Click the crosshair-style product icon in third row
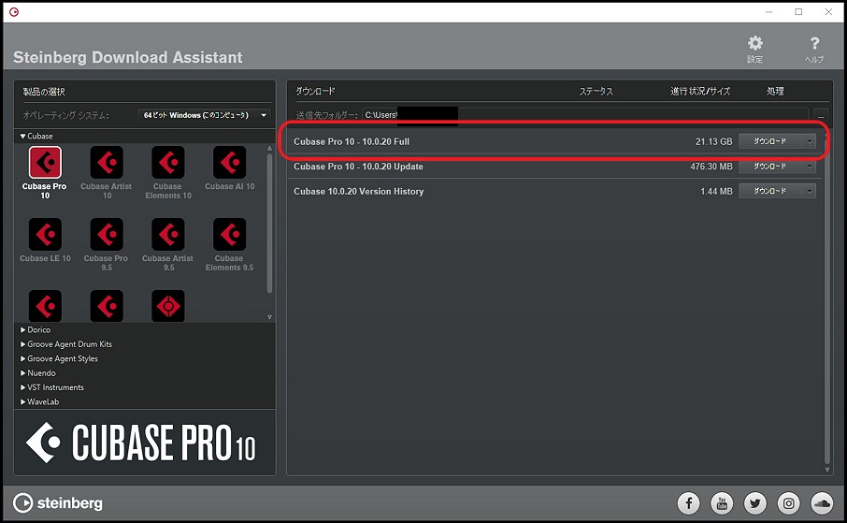This screenshot has height=523, width=847. [x=168, y=306]
